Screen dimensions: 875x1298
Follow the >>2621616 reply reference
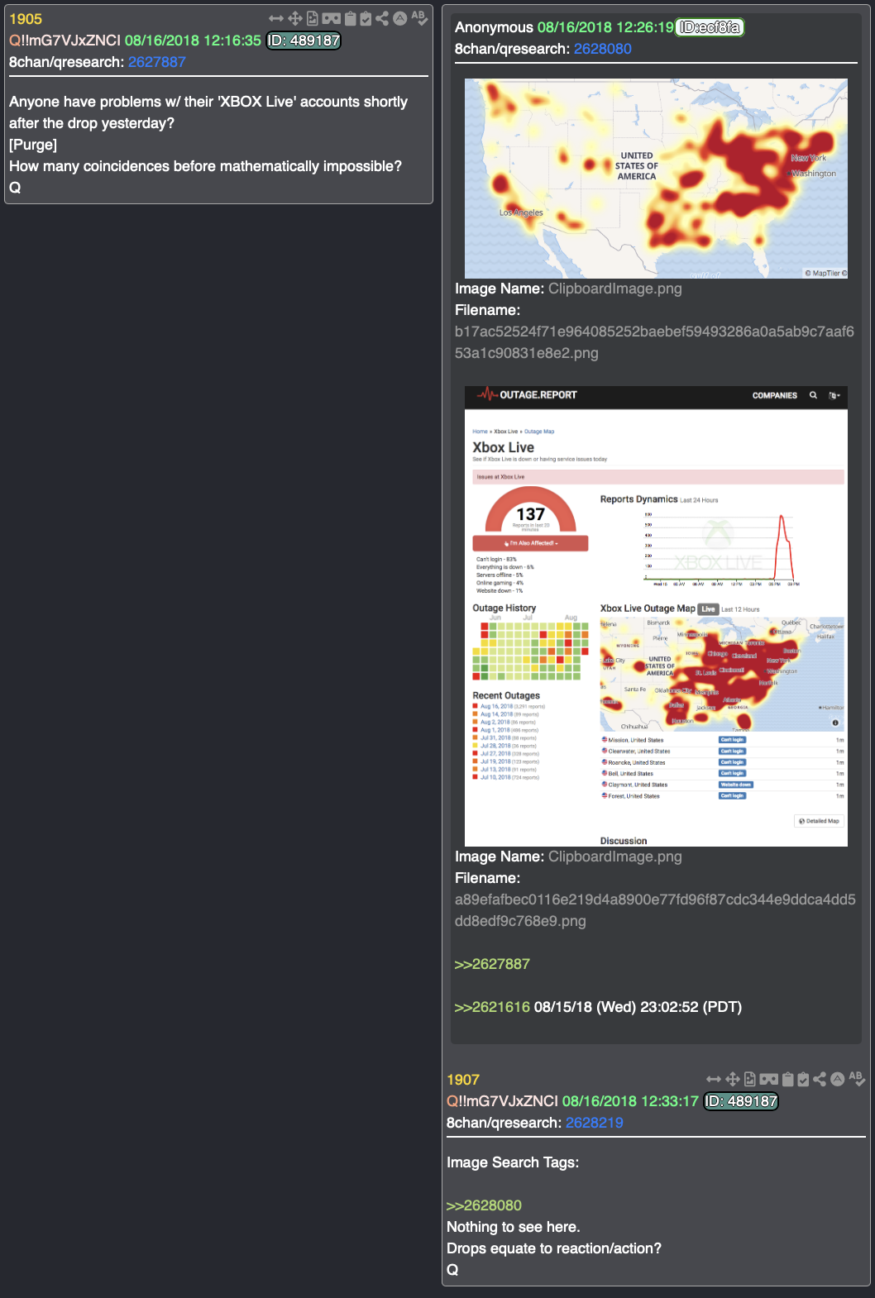coord(492,1007)
